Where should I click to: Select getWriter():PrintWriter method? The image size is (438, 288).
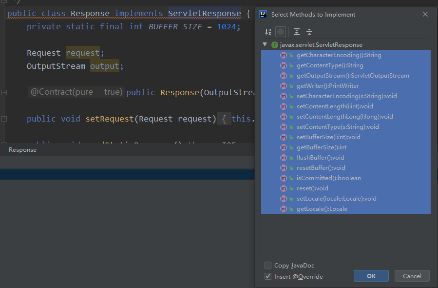346,86
